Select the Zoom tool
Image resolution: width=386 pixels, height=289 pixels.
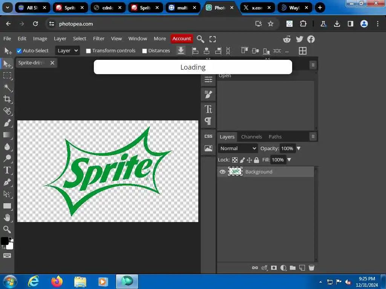pos(7,230)
